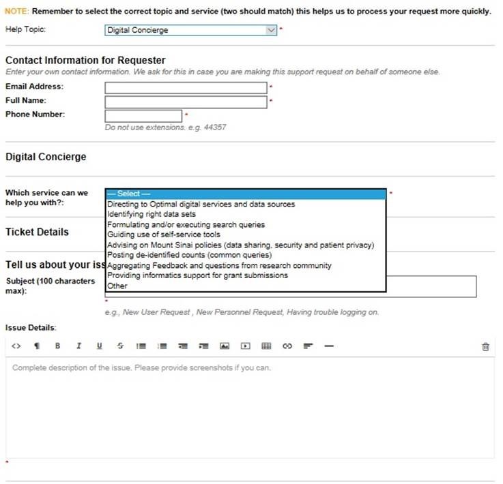Apply italic formatting in editor toolbar
Screen dimensions: 503x484
[78, 346]
